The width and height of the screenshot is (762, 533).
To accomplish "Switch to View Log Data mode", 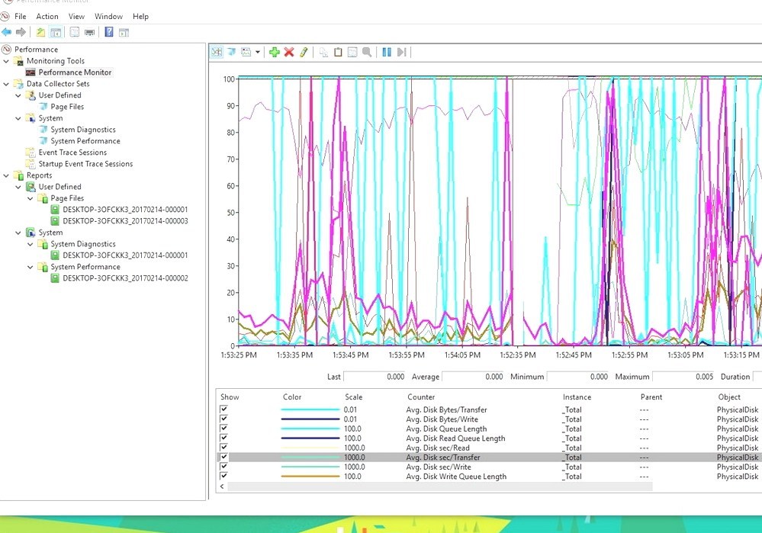I will tap(231, 52).
